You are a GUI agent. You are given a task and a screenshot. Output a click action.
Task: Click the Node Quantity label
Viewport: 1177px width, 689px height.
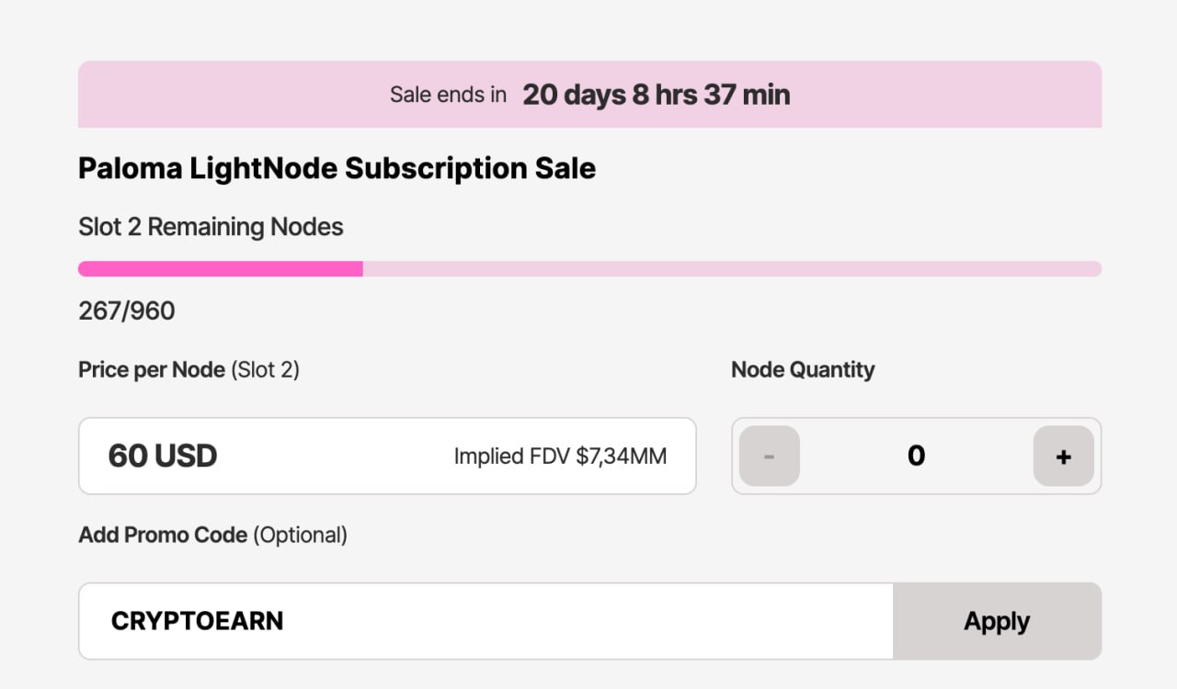(x=803, y=370)
